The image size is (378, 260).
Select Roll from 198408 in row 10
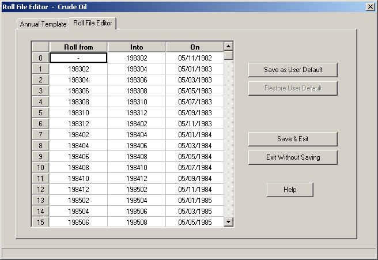click(78, 167)
